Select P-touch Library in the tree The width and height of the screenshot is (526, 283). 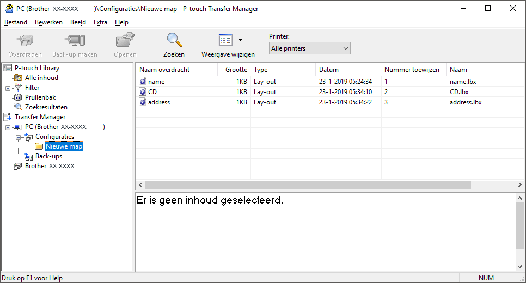37,67
